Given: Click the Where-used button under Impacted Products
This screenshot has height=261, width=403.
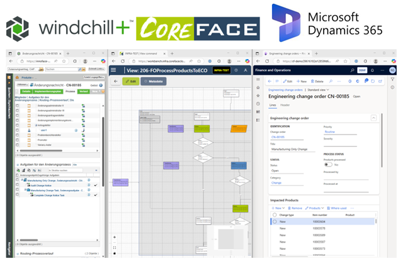Looking at the screenshot, I should tap(337, 208).
